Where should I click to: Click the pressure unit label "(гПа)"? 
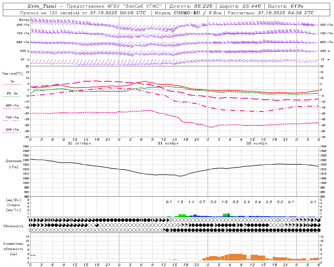(x=14, y=167)
